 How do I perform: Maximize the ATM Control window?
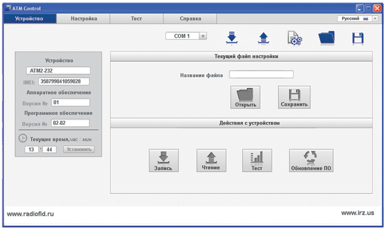[x=369, y=9]
